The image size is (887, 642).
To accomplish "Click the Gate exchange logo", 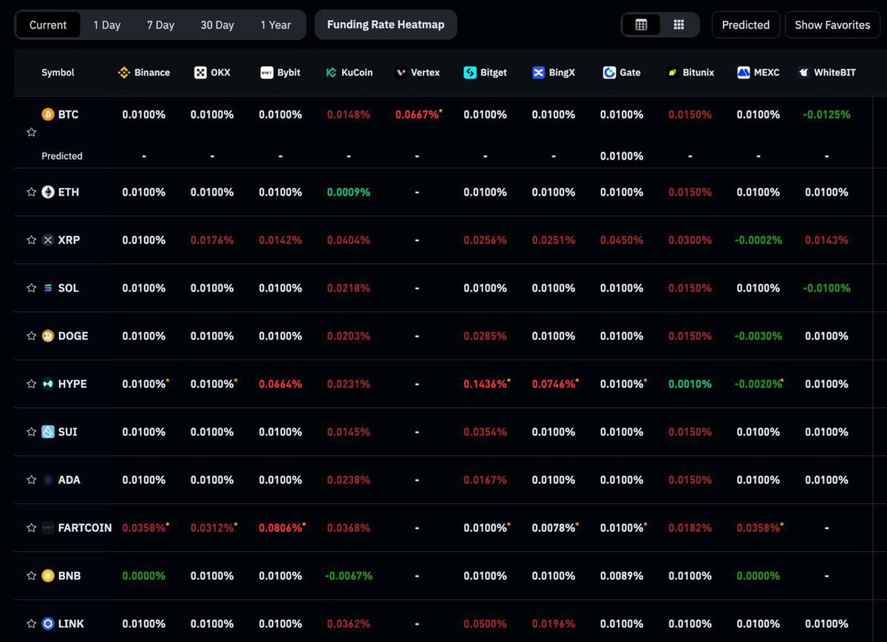I will (609, 72).
